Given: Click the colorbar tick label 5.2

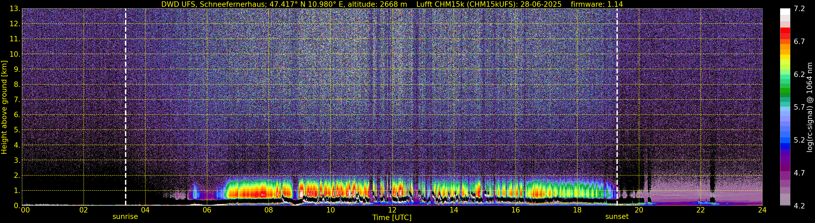Looking at the screenshot, I should tap(799, 140).
